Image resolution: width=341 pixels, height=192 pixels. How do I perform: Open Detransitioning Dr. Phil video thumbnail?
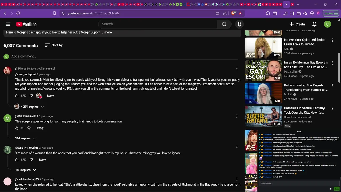pyautogui.click(x=263, y=94)
